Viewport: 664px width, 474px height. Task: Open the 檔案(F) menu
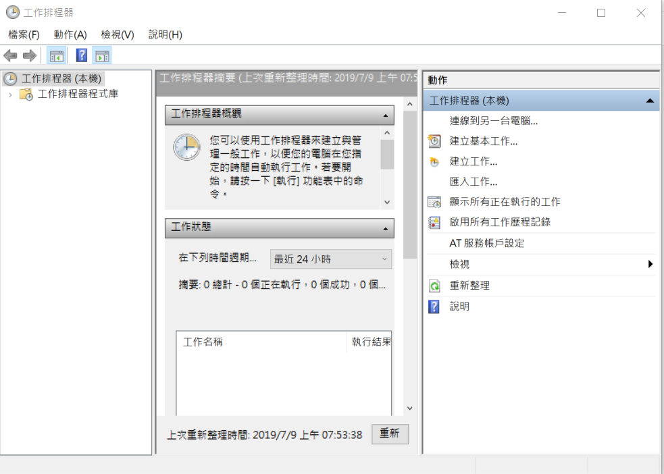[x=24, y=34]
